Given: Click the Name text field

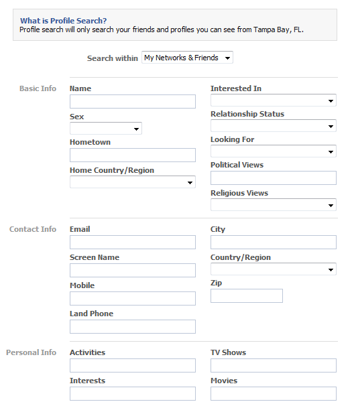Looking at the screenshot, I should tap(133, 102).
